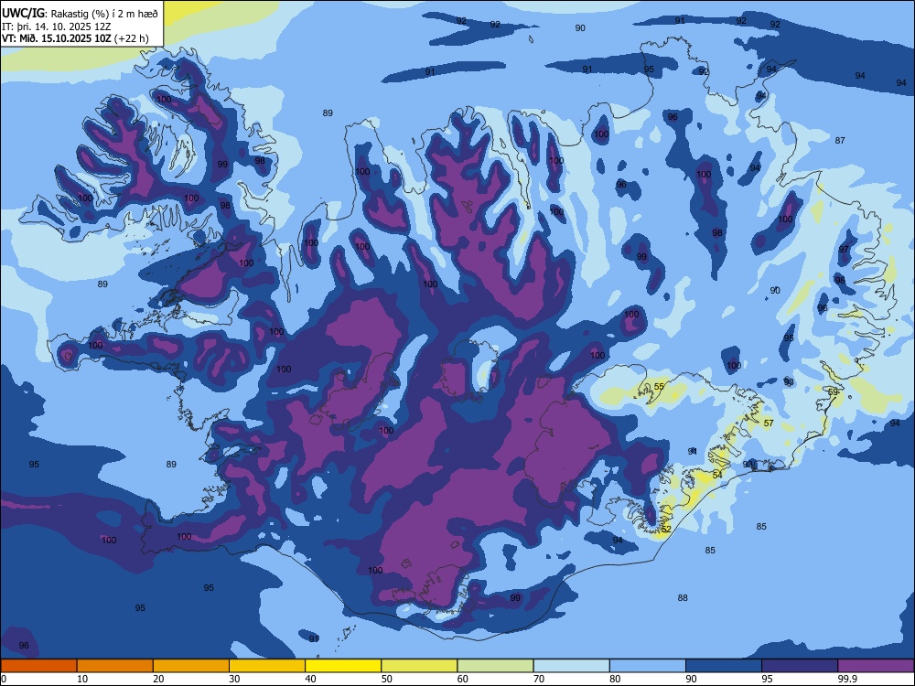Click the legend label '70'
The height and width of the screenshot is (686, 915).
click(539, 679)
